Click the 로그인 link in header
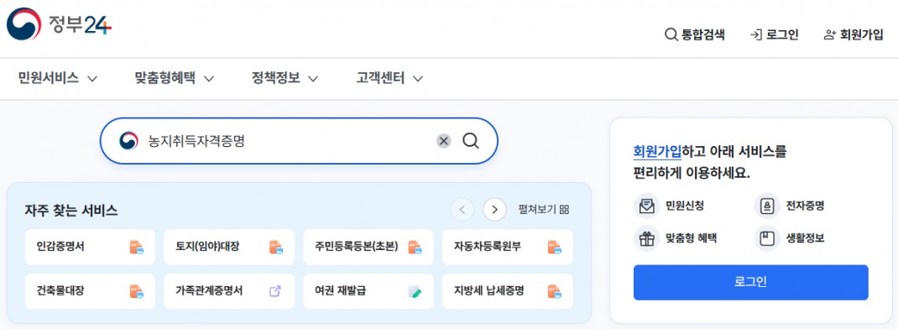 pyautogui.click(x=775, y=34)
